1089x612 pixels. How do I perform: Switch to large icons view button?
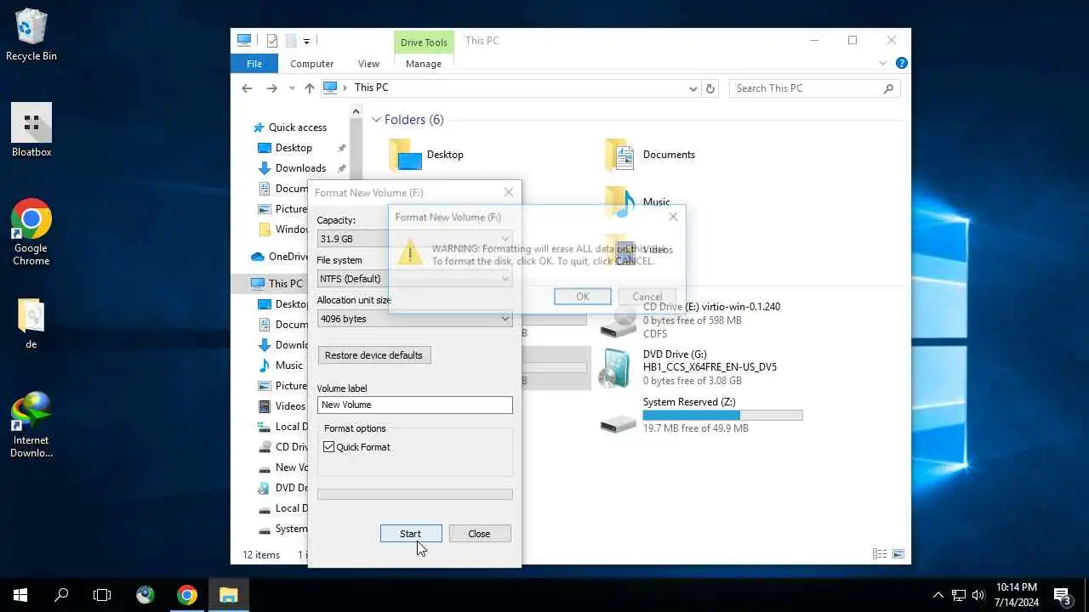coord(898,554)
